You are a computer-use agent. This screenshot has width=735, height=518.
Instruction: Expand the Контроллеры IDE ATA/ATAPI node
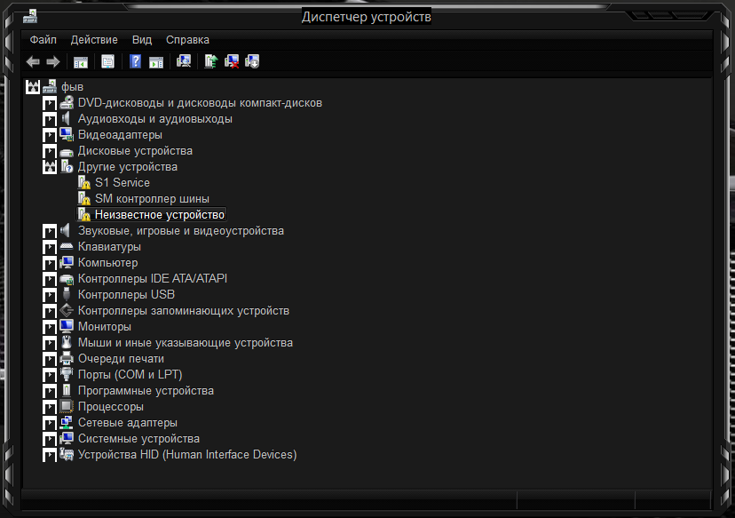(50, 279)
